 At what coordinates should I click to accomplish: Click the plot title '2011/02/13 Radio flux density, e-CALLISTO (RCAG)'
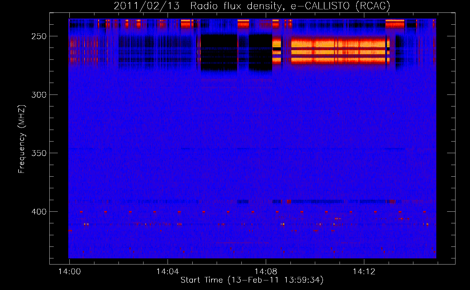tap(252, 6)
